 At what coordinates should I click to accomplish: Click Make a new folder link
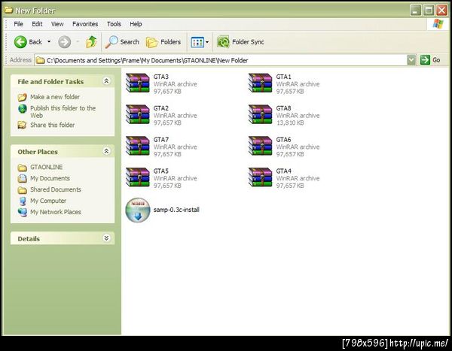click(x=55, y=97)
